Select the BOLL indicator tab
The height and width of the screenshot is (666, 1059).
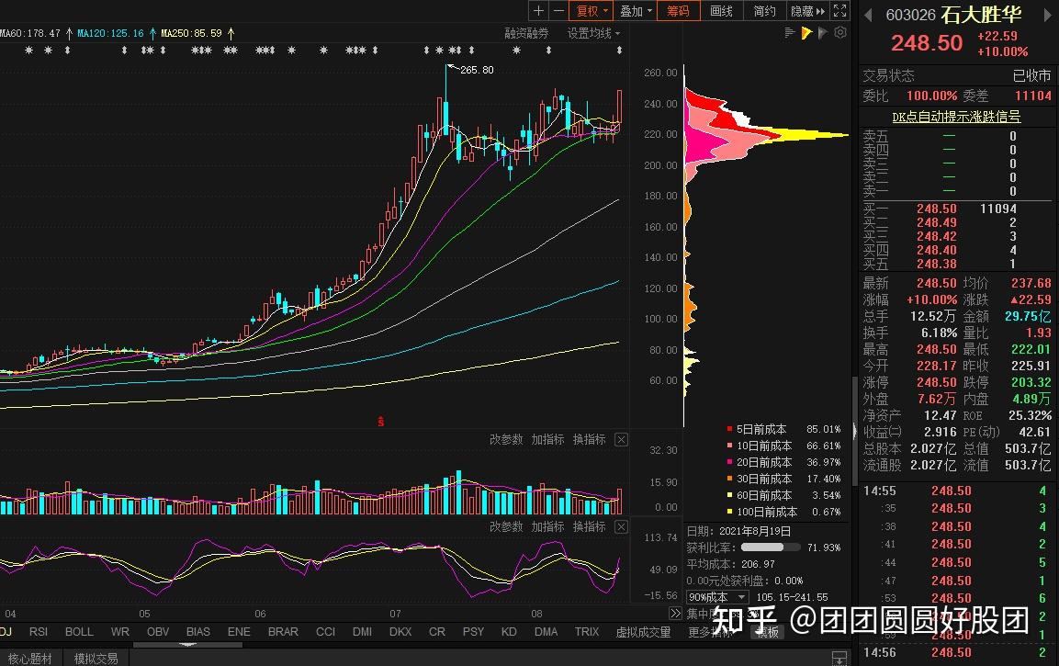[79, 632]
